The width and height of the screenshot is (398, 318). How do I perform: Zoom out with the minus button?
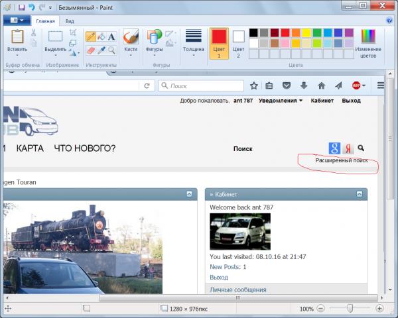321,309
